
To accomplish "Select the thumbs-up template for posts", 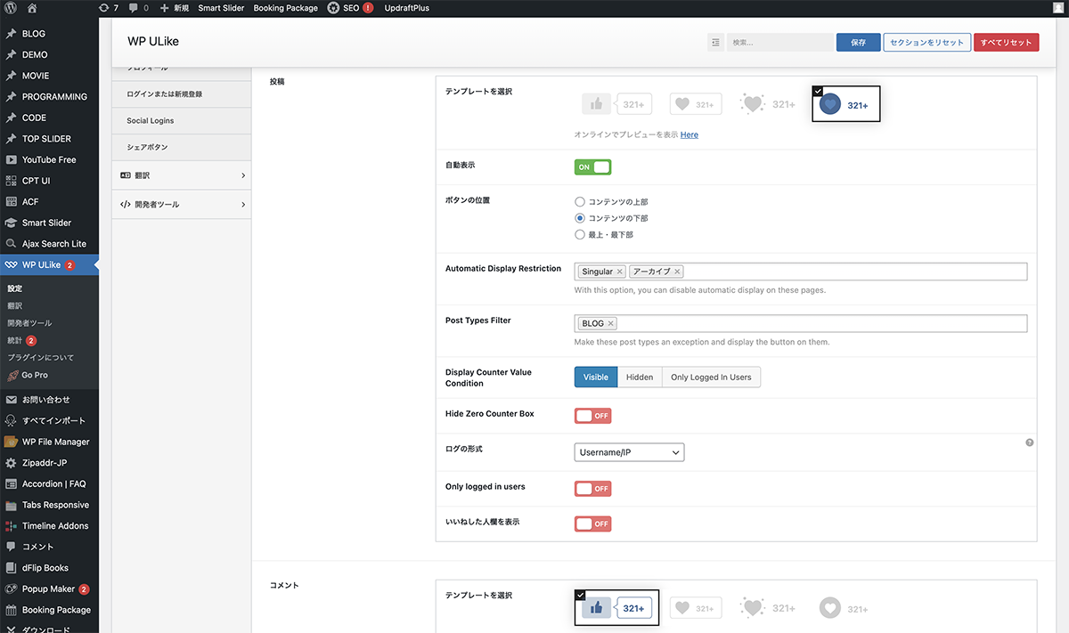I will (x=616, y=104).
